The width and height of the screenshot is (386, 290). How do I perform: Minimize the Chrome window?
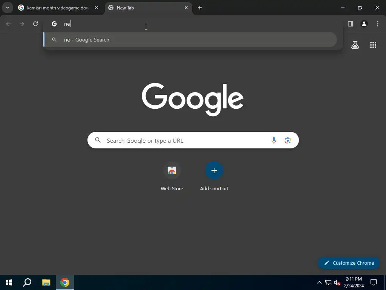coord(342,8)
